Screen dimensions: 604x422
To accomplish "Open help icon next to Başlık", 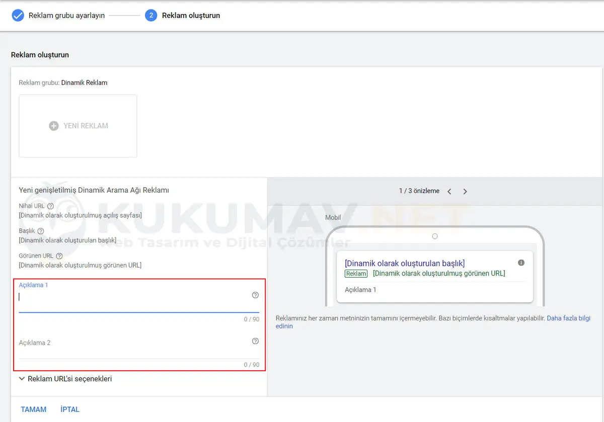I will 41,231.
